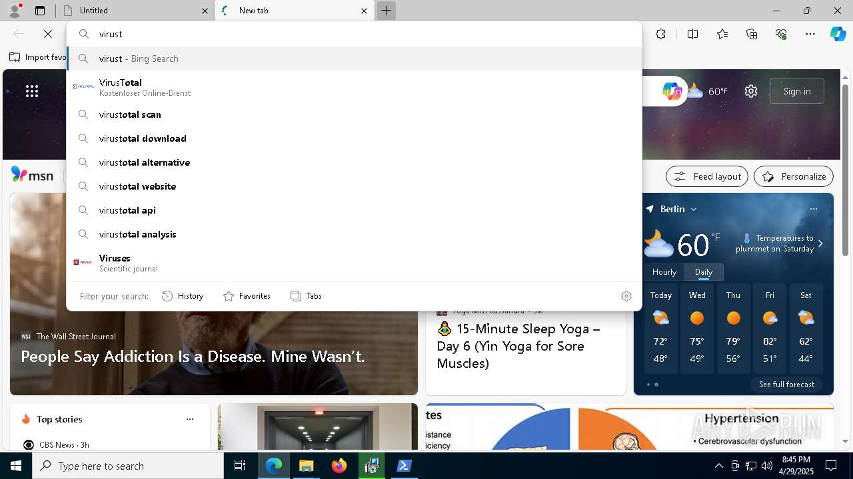Screen dimensions: 853x479
Task: Open weather card more options ellipsis
Action: tap(814, 209)
